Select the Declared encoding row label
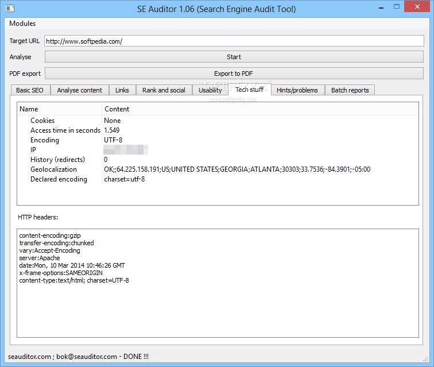434x367 pixels. [59, 179]
